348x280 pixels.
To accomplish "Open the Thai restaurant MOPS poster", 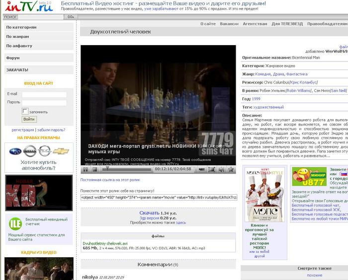I will click(264, 195).
